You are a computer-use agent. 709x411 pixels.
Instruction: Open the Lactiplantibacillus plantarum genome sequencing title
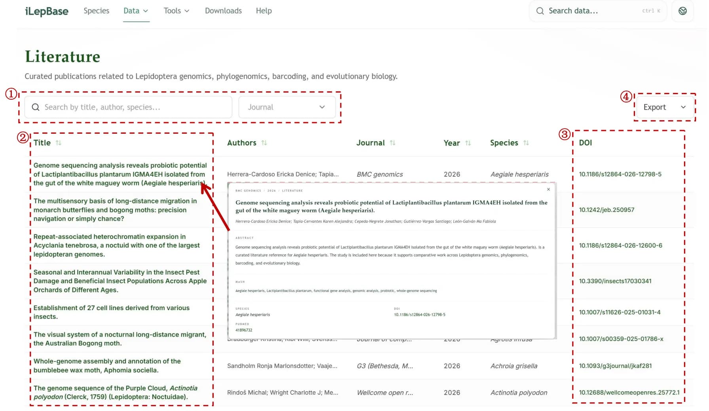(120, 174)
